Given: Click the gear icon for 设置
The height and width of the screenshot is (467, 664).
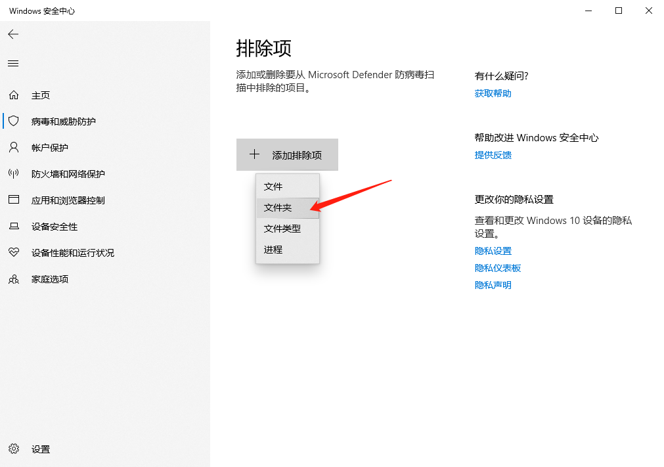Looking at the screenshot, I should [x=14, y=449].
